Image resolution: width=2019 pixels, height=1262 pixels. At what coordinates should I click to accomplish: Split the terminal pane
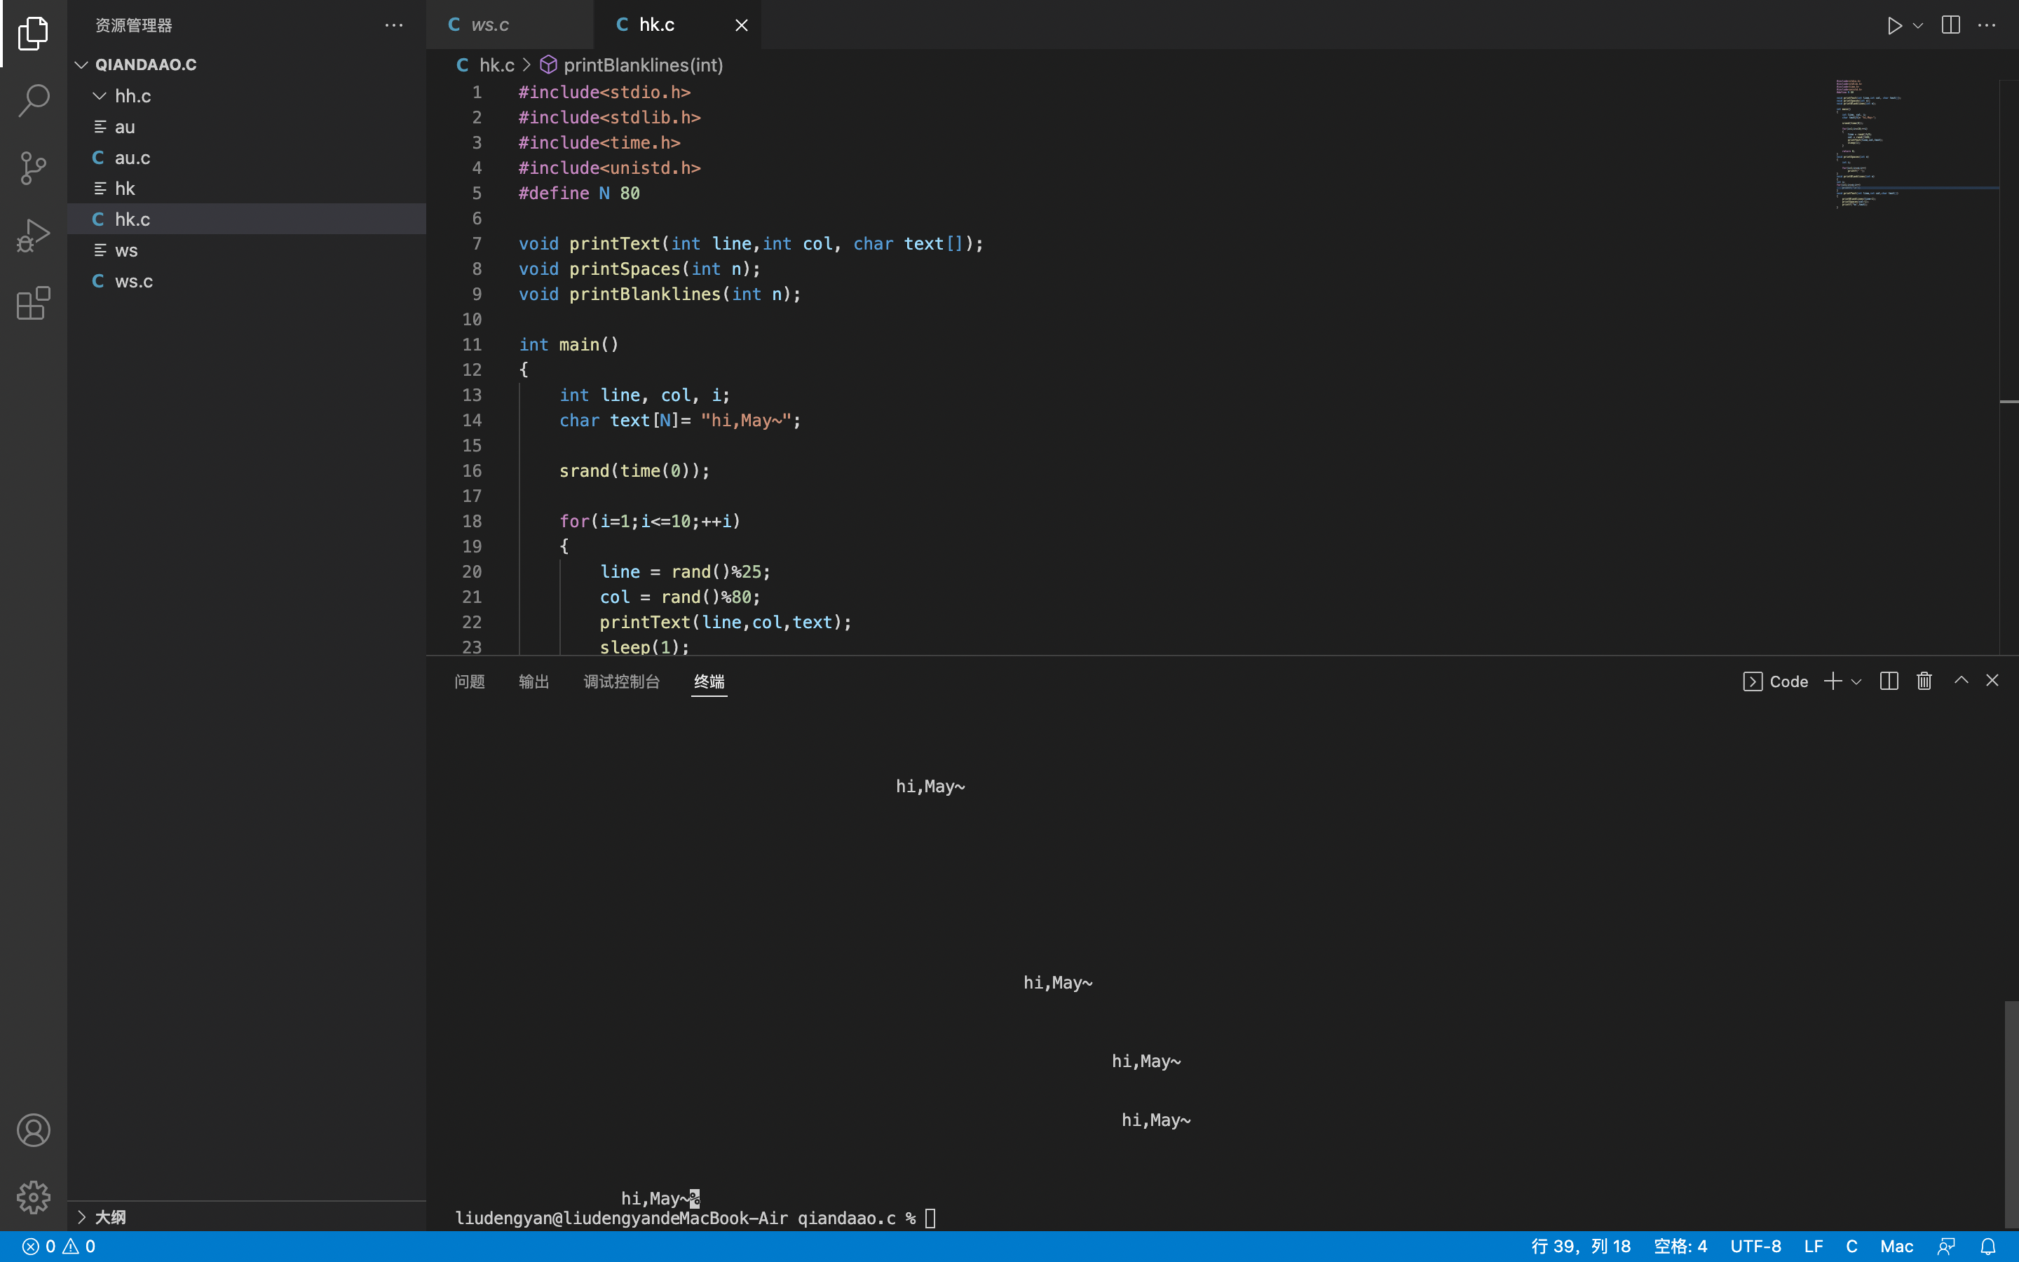(1889, 681)
